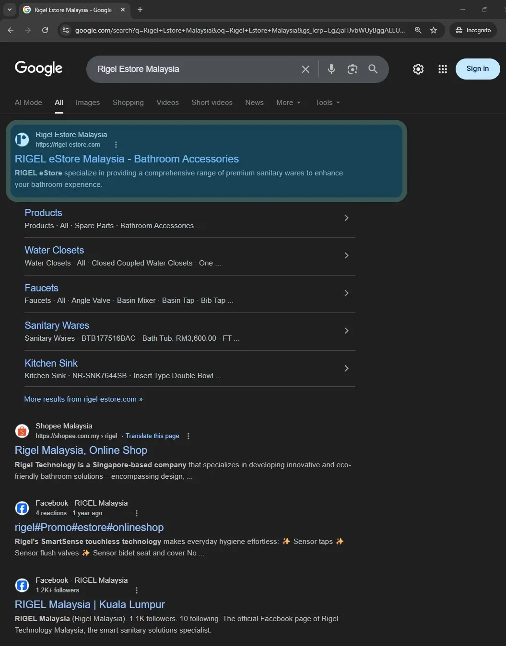Click Translate this page link
This screenshot has width=506, height=646.
[153, 436]
